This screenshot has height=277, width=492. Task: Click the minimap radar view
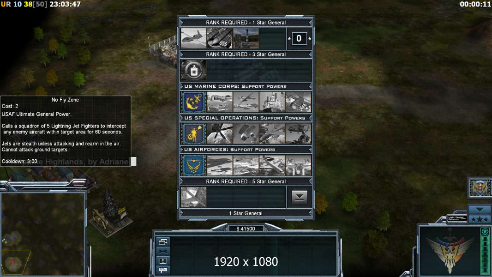[42, 234]
